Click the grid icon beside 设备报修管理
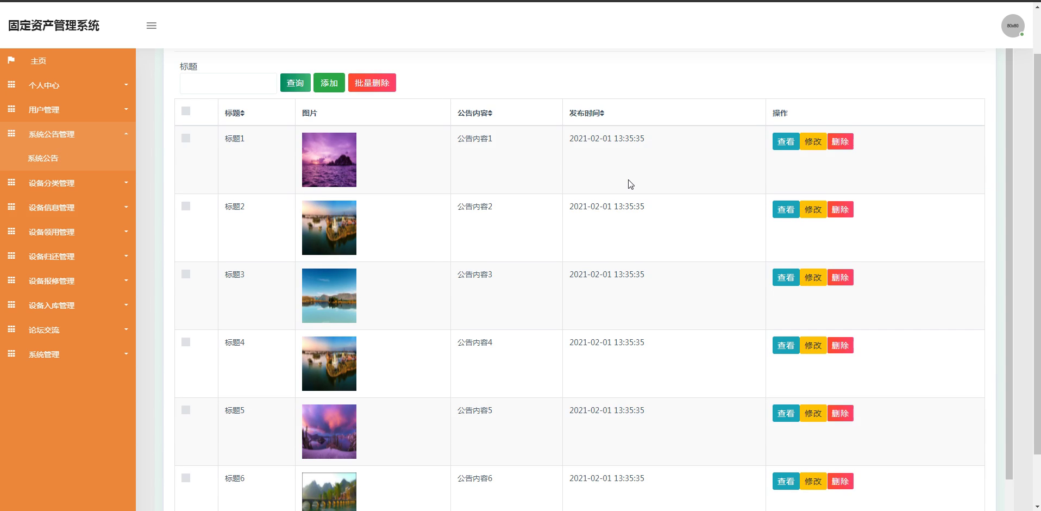1041x511 pixels. (x=11, y=281)
